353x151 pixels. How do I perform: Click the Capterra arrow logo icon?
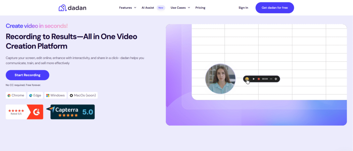[51, 109]
